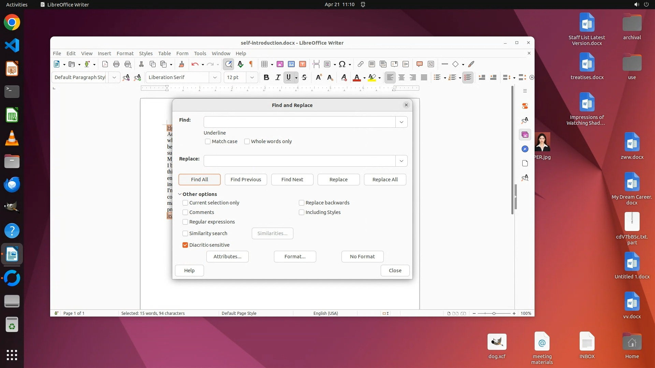Click the Strikethrough icon
Viewport: 655px width, 368px height.
click(304, 77)
